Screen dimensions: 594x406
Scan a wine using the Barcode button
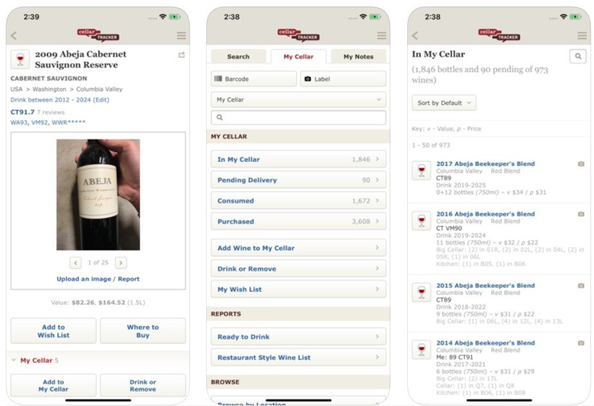[x=254, y=79]
